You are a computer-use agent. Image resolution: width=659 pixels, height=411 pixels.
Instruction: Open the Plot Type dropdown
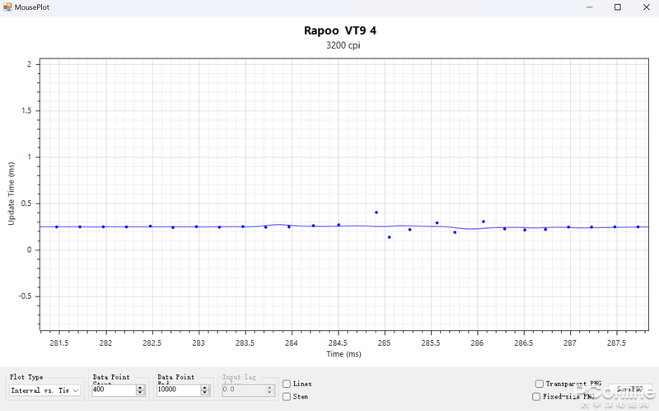click(45, 390)
